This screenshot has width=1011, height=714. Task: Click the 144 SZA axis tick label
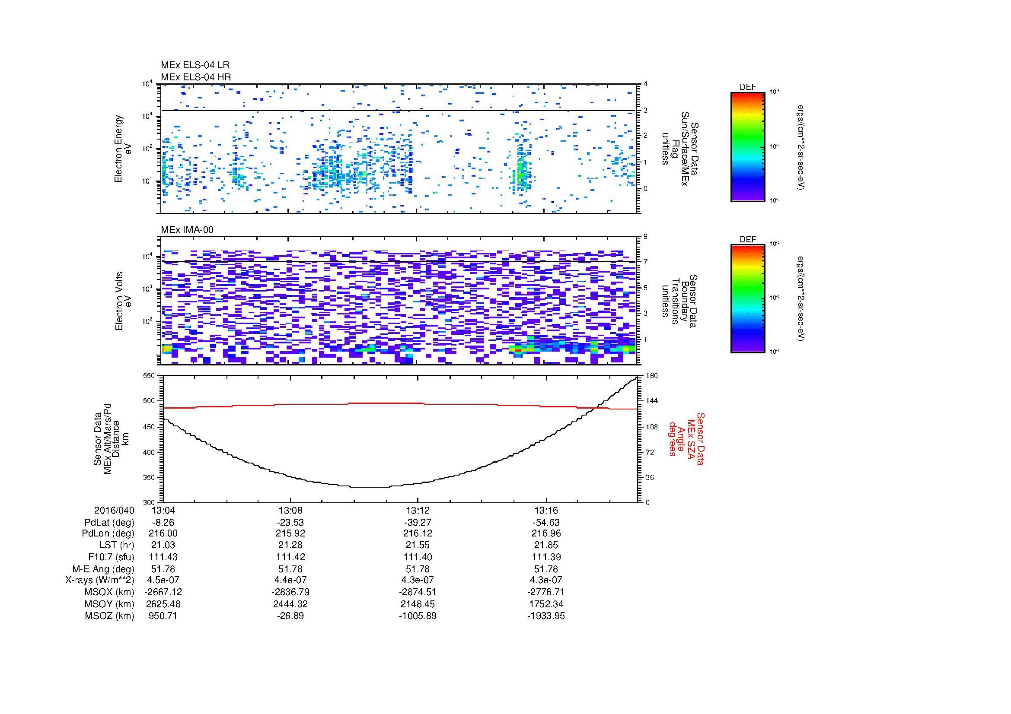651,401
